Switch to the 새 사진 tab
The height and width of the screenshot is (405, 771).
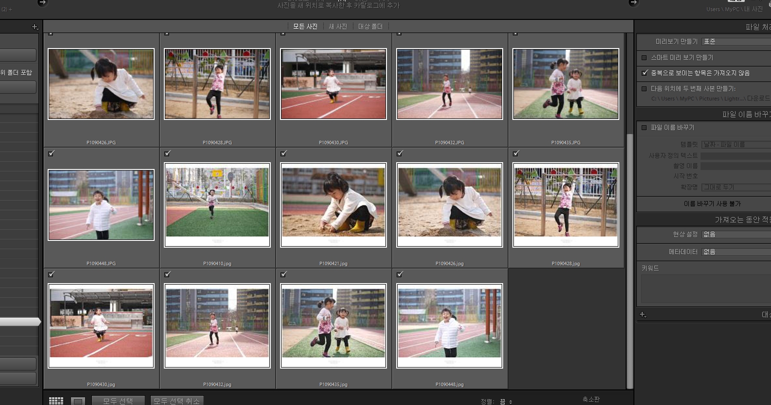pyautogui.click(x=338, y=27)
